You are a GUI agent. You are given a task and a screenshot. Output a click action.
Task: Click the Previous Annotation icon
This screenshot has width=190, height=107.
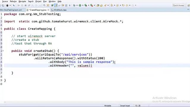point(118,5)
